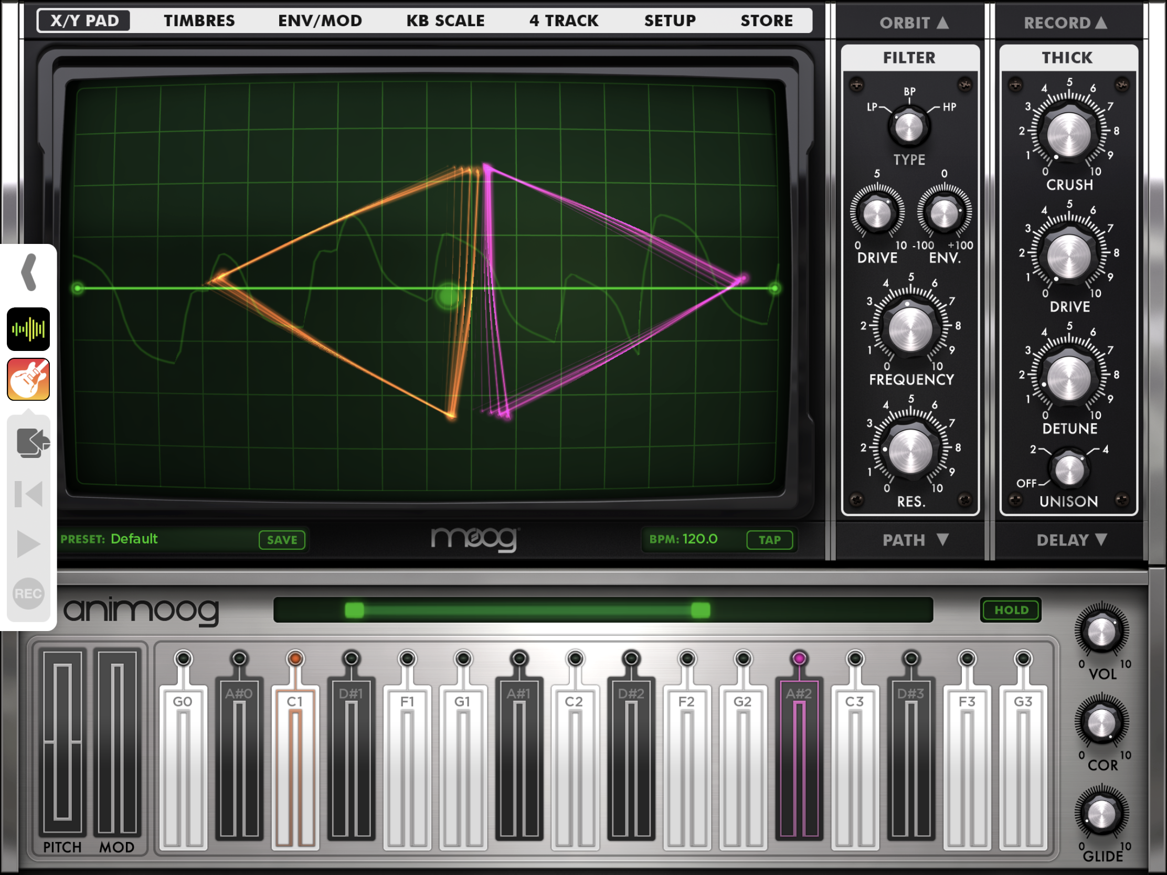Image resolution: width=1167 pixels, height=875 pixels.
Task: Play the D#2 key
Action: 631,759
